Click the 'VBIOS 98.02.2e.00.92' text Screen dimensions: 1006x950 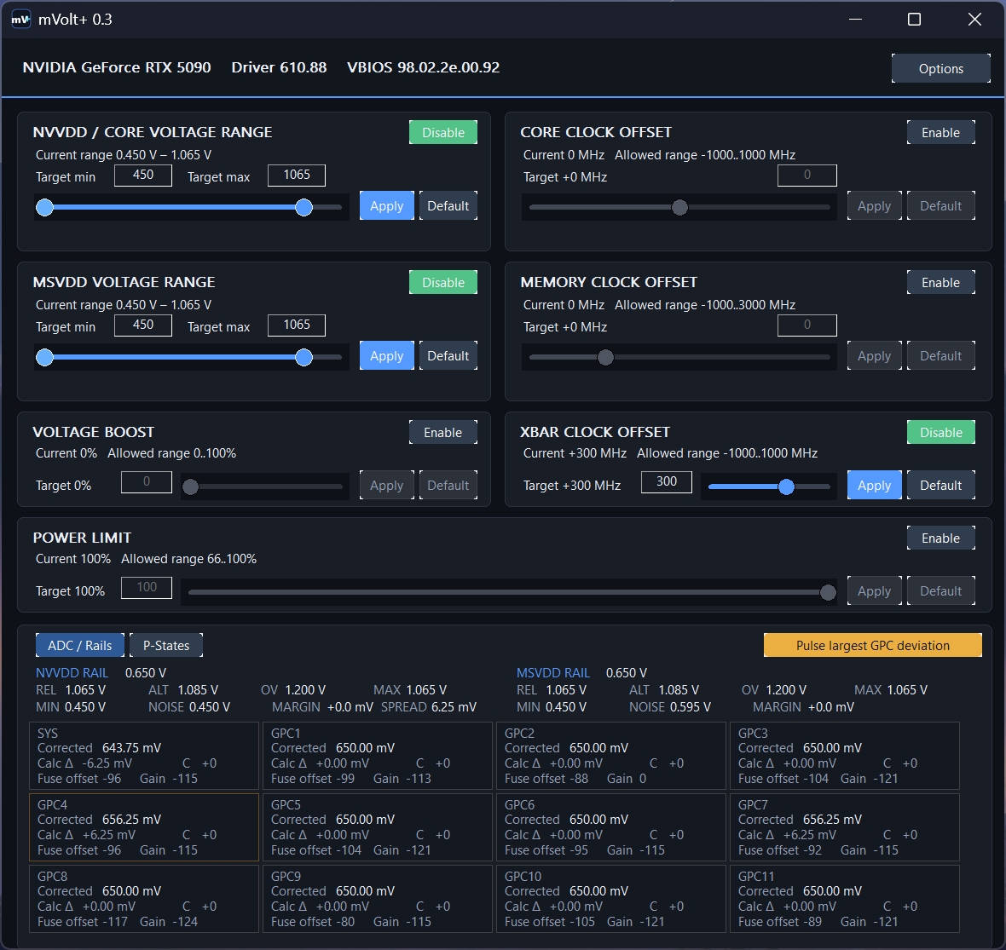coord(424,67)
